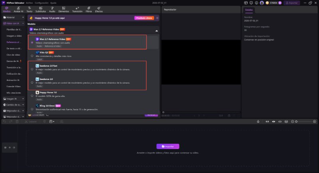Adjust the timeline zoom slider
The width and height of the screenshot is (319, 173).
point(303,121)
